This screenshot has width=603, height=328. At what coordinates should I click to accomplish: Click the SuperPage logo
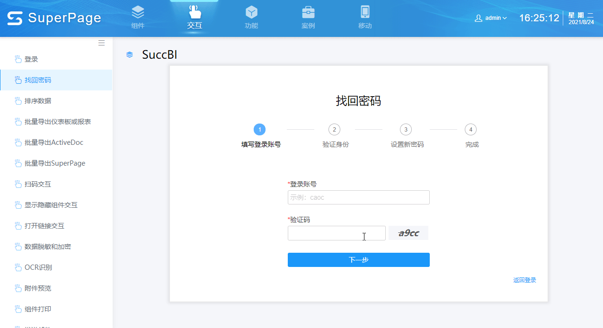[x=52, y=18]
